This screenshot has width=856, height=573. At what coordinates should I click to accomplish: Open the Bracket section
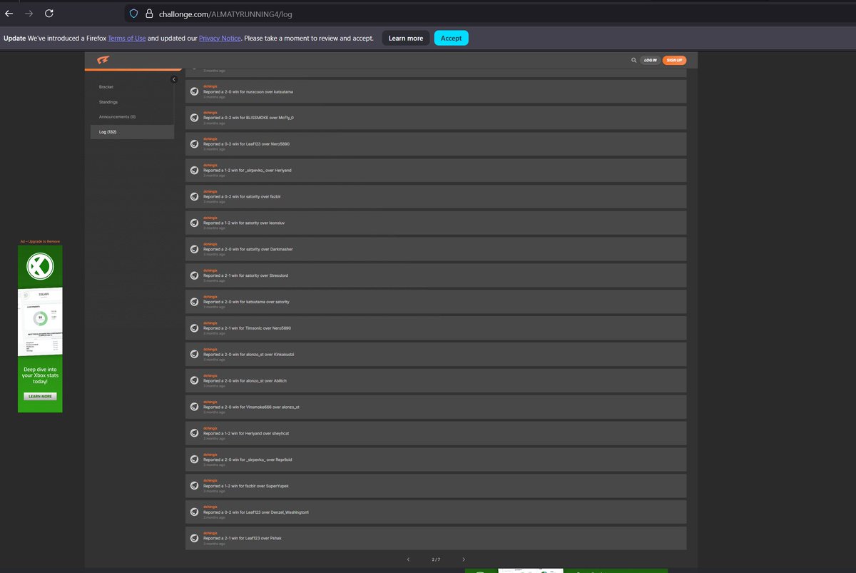pos(106,86)
